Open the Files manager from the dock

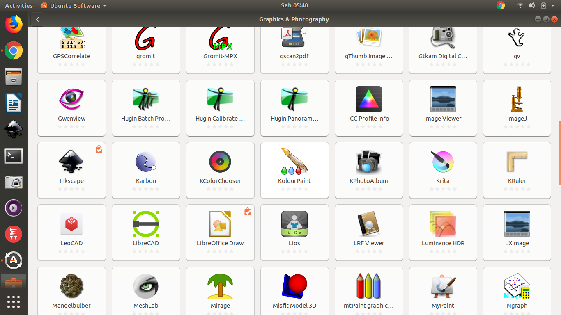coord(14,77)
